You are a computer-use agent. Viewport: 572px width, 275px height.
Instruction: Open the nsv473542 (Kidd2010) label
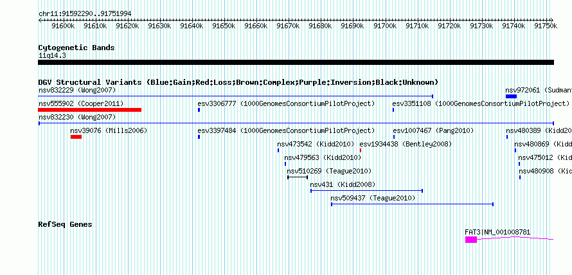click(316, 144)
